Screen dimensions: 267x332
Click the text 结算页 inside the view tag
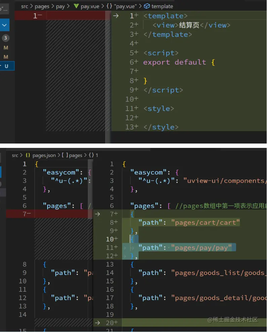(x=189, y=25)
